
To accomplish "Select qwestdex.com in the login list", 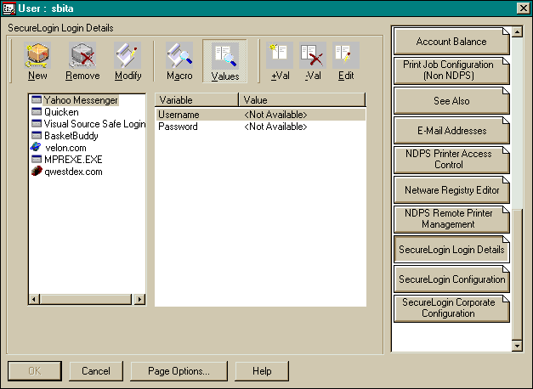I will pyautogui.click(x=73, y=172).
